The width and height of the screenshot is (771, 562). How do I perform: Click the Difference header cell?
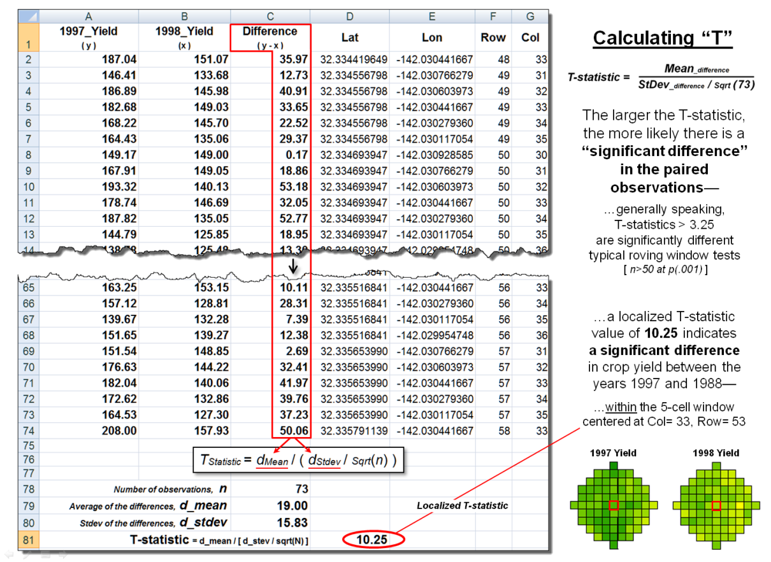pos(270,37)
